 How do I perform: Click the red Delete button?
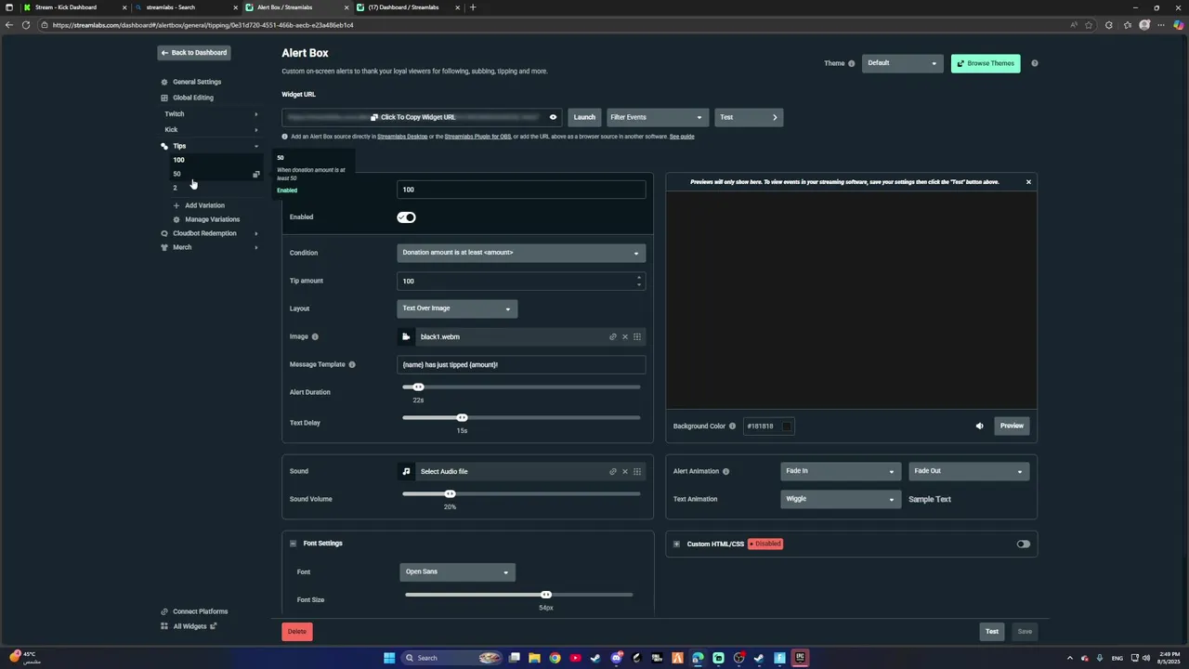pyautogui.click(x=297, y=632)
